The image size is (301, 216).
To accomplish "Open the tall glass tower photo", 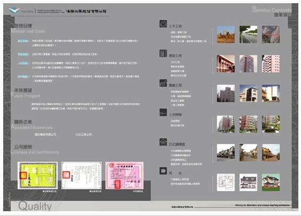I will point(248,64).
